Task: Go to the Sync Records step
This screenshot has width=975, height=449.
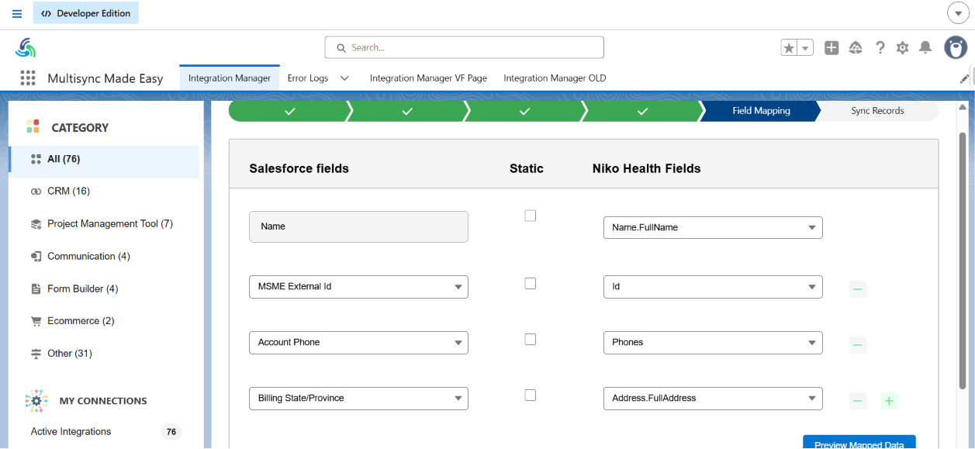Action: tap(877, 111)
